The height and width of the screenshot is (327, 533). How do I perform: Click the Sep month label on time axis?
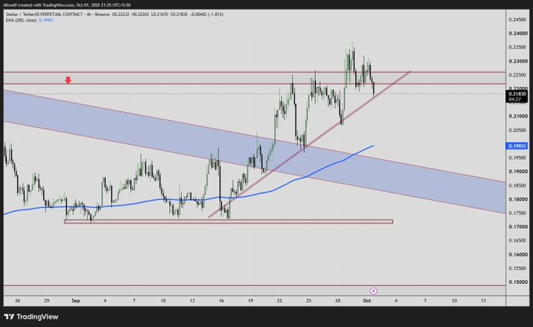76,300
